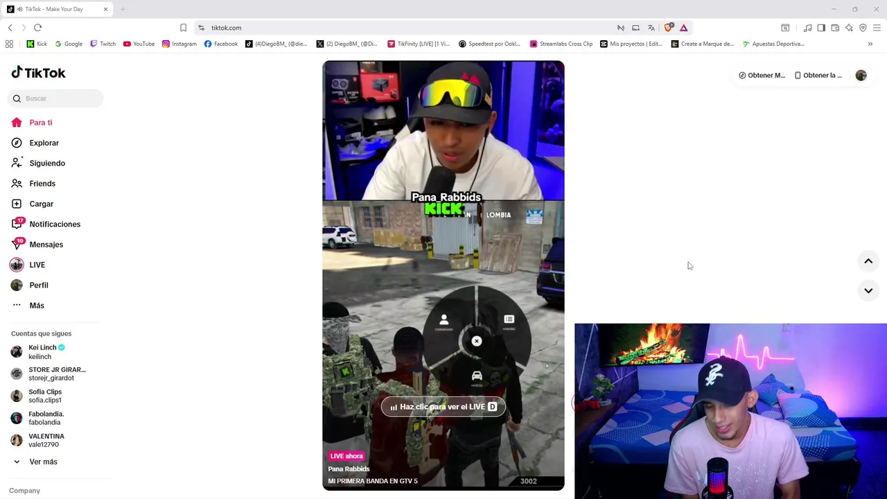Open the browser music playlist icon
This screenshot has width=887, height=499.
pyautogui.click(x=807, y=28)
